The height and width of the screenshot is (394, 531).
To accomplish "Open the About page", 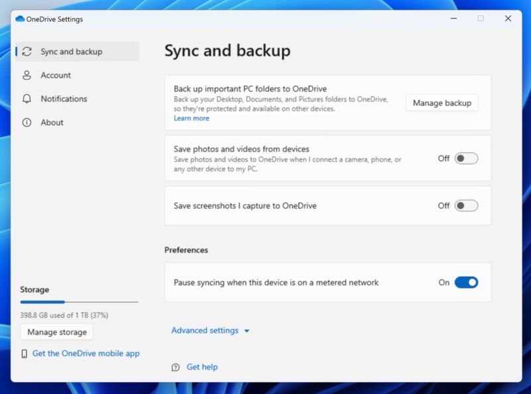I will [54, 122].
